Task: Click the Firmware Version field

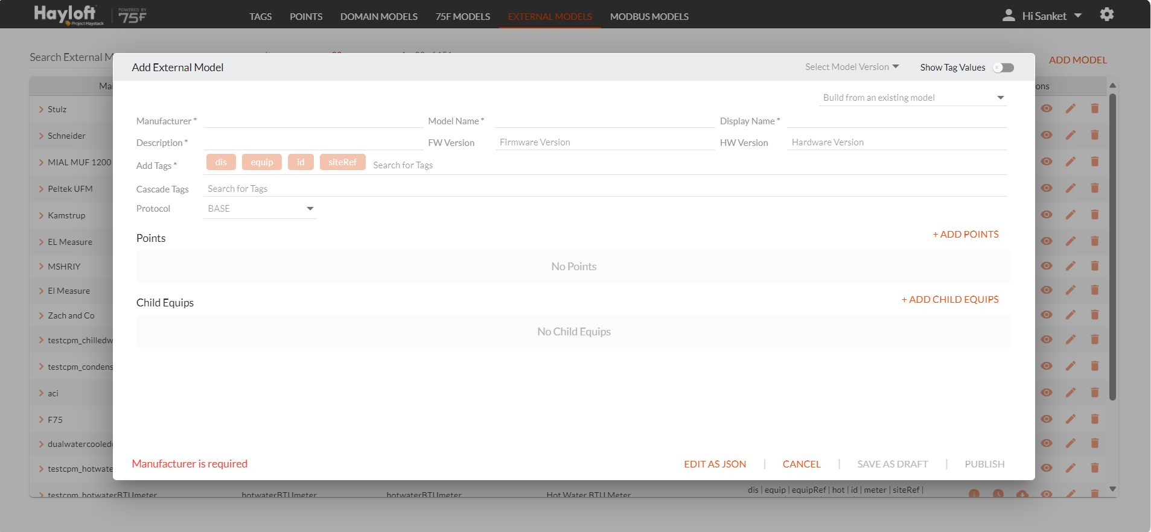Action: click(605, 142)
